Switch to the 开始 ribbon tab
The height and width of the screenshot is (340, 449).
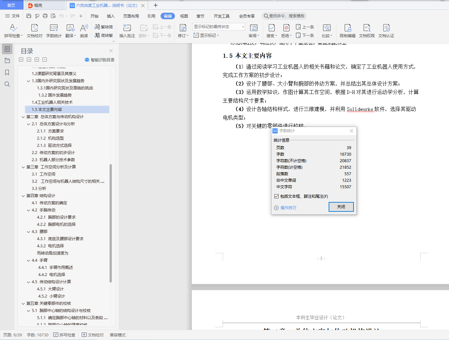pos(95,16)
